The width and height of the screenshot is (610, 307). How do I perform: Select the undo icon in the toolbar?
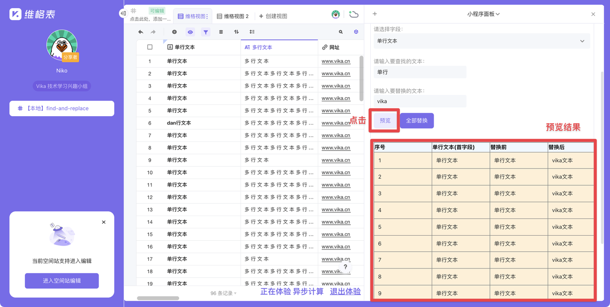click(141, 31)
